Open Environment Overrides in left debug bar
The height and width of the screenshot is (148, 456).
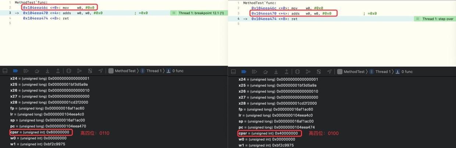(90, 71)
